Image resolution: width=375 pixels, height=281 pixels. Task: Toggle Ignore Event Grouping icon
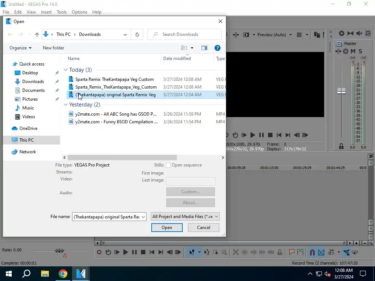(355, 252)
